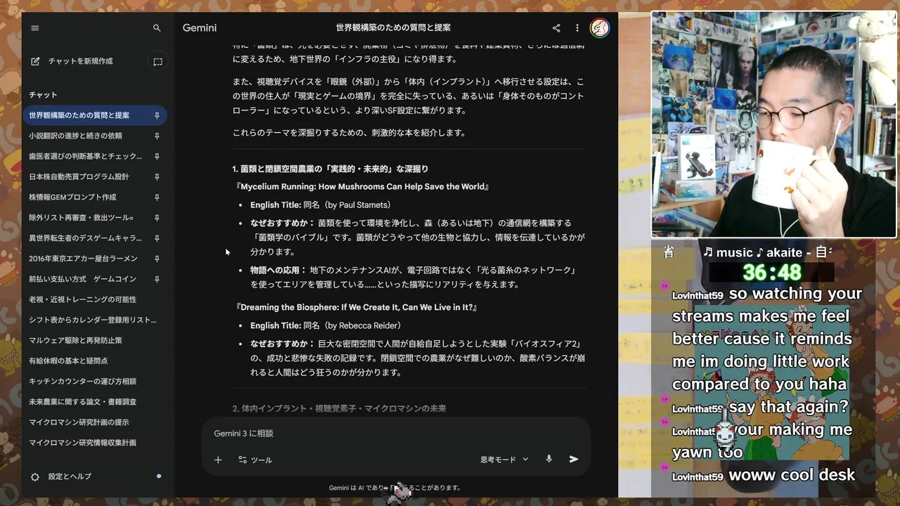Click chat message woww cool desk
The width and height of the screenshot is (900, 506).
792,475
